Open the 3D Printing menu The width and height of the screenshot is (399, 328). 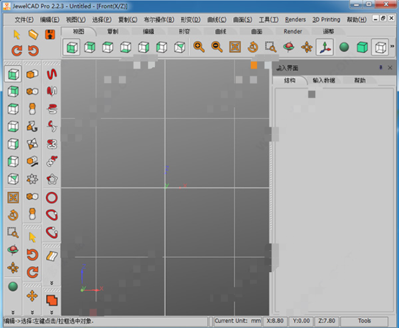326,19
